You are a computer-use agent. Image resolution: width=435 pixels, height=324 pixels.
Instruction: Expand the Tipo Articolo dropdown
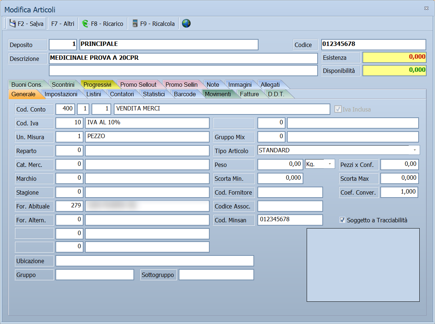pyautogui.click(x=415, y=150)
